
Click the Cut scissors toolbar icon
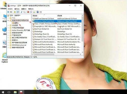pyautogui.click(x=22, y=12)
